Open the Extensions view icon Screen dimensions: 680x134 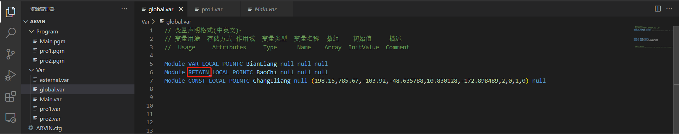[x=11, y=96]
